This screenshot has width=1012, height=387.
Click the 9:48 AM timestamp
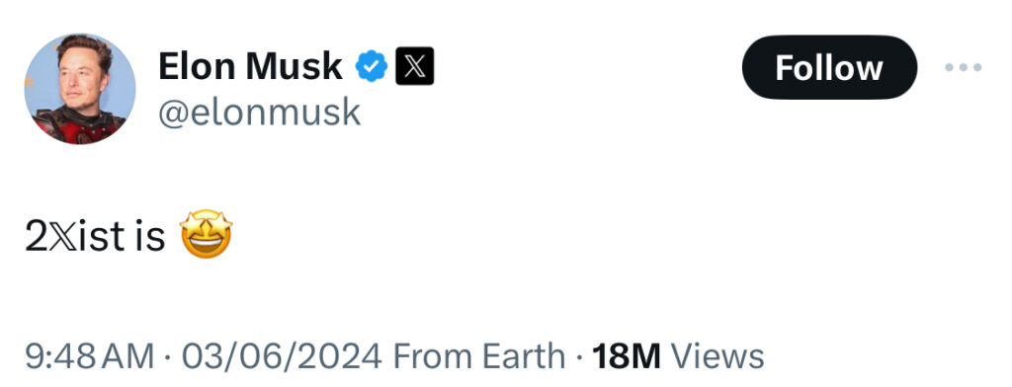point(90,356)
